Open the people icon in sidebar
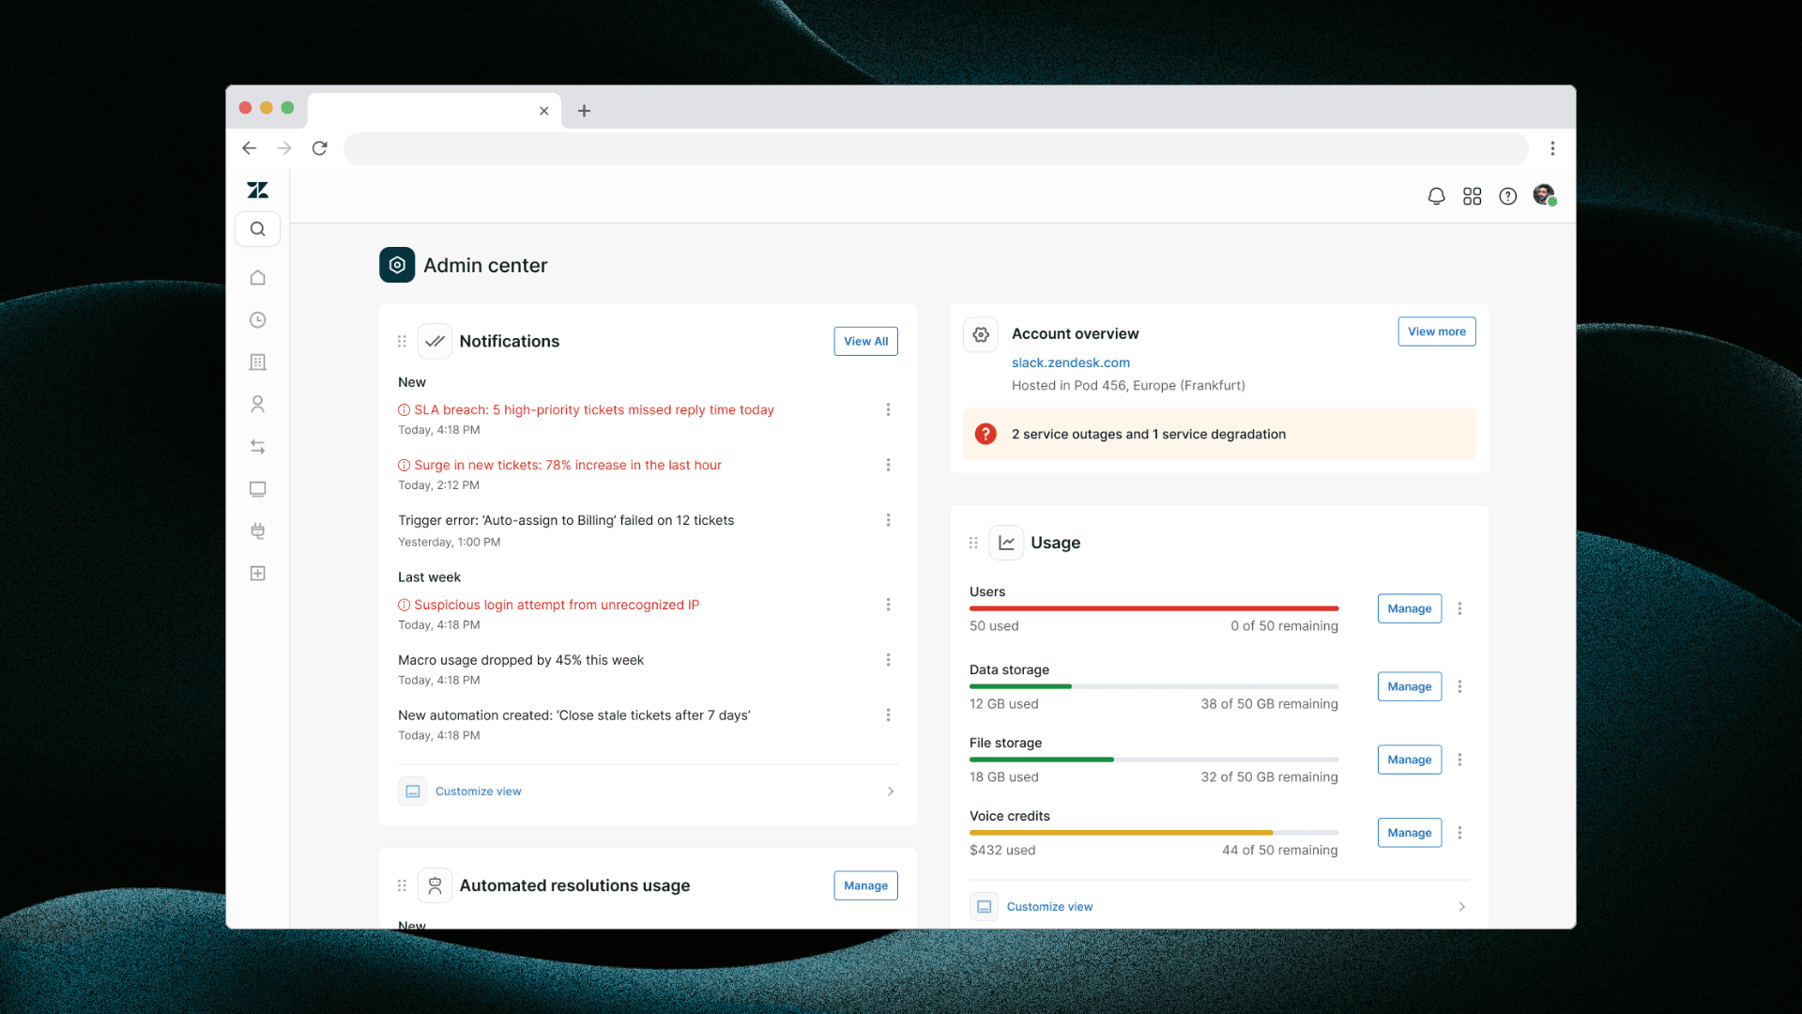Screen dimensions: 1802x1014 [x=257, y=405]
